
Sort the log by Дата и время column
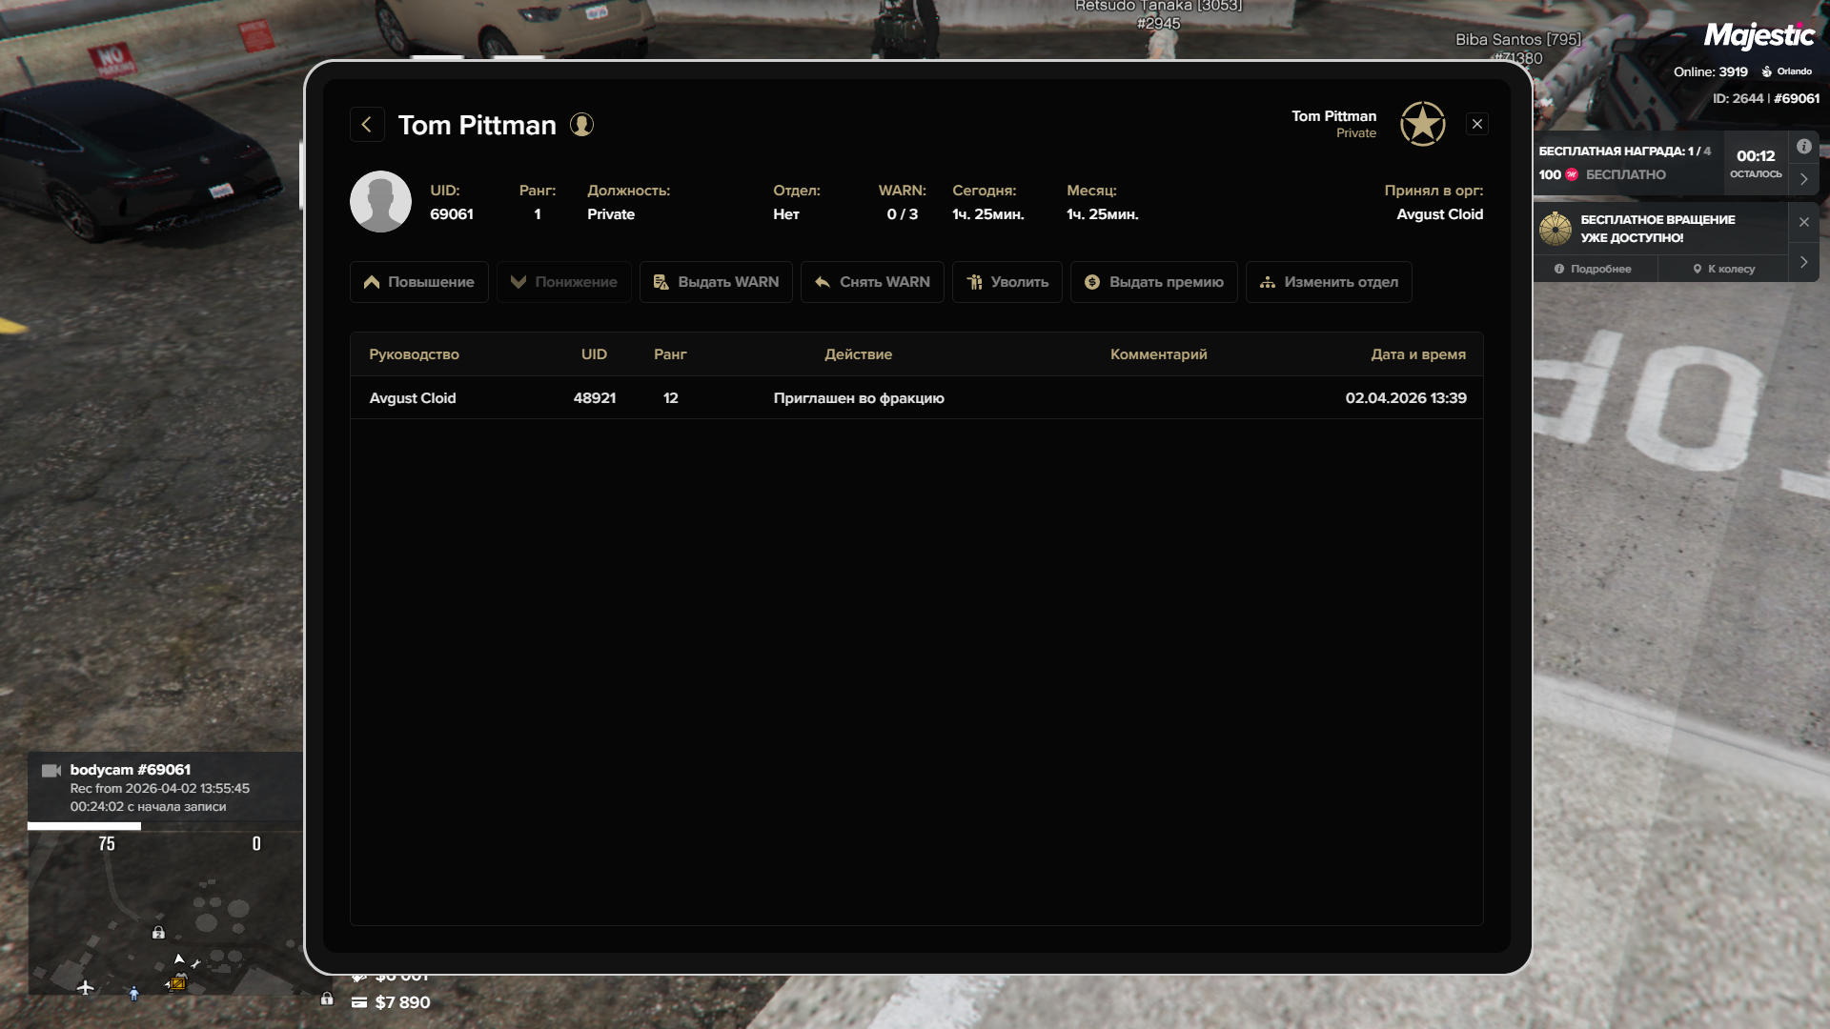click(1417, 354)
